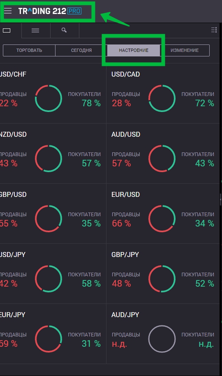The width and height of the screenshot is (222, 376).
Task: Open the EUR/USD instrument tile
Action: click(163, 214)
